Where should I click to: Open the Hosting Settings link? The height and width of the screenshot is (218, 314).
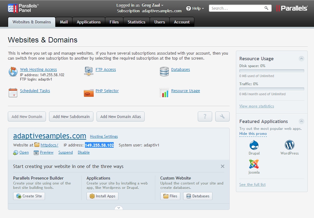(x=104, y=136)
